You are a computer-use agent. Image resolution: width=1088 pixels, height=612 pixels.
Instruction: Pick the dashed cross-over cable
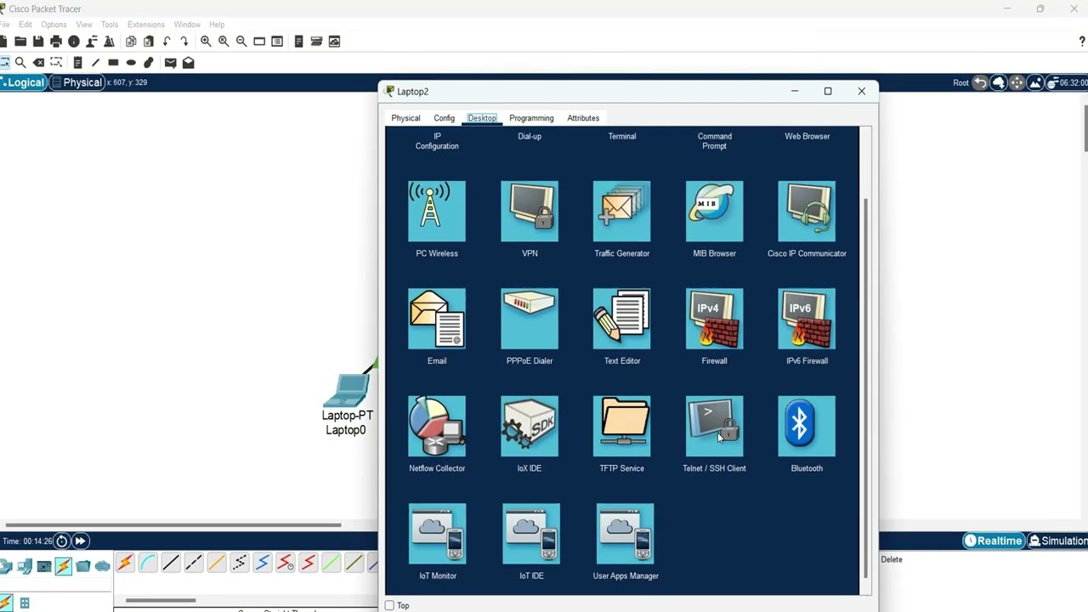click(x=194, y=563)
